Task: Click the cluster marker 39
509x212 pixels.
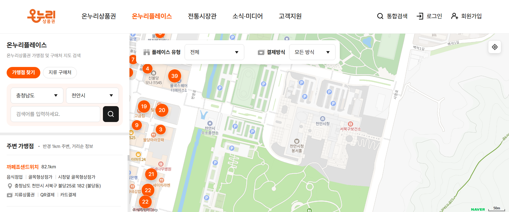Action: tap(175, 76)
